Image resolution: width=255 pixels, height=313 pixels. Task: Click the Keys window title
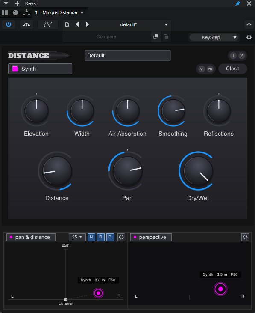[30, 3]
